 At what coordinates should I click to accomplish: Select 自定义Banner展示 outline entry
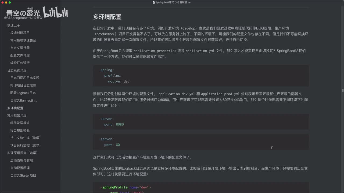click(x=23, y=100)
